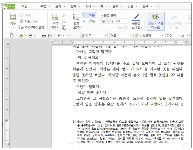Go to next annotation icon
Viewport: 193px width, 150px height.
[x=64, y=21]
